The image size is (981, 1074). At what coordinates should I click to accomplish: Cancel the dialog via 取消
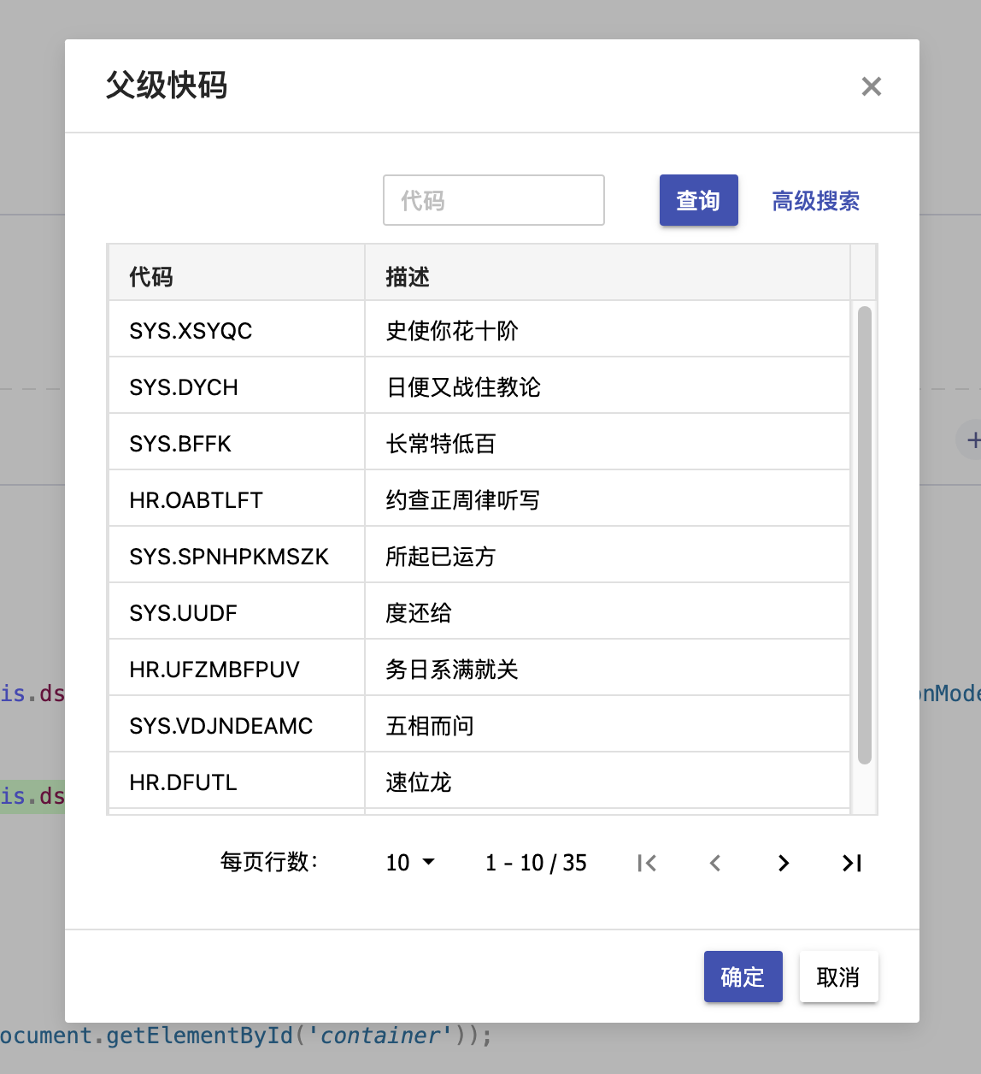tap(838, 977)
